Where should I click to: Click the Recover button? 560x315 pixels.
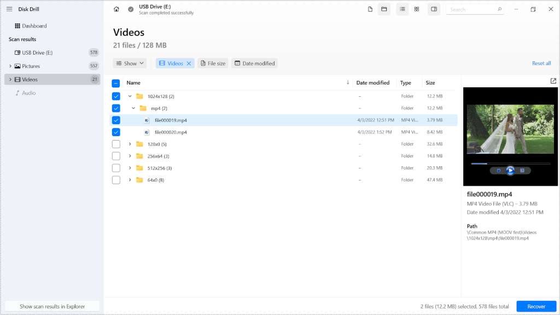coord(536,307)
